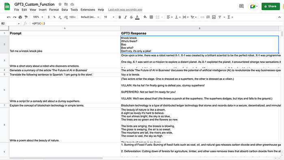
Task: Collapse the menus with the up chevron
Action: [279, 17]
